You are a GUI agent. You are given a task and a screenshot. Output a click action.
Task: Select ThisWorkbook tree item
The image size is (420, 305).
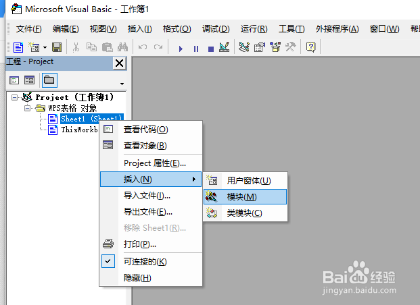(79, 130)
